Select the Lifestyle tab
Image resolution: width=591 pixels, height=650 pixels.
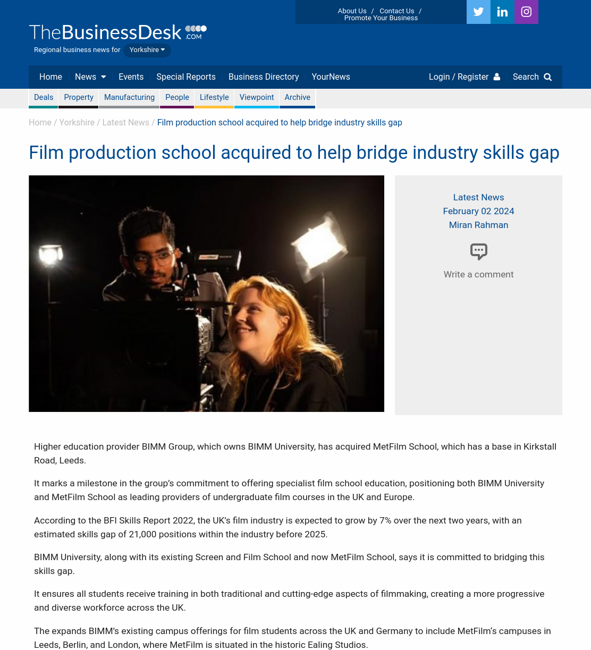coord(214,98)
